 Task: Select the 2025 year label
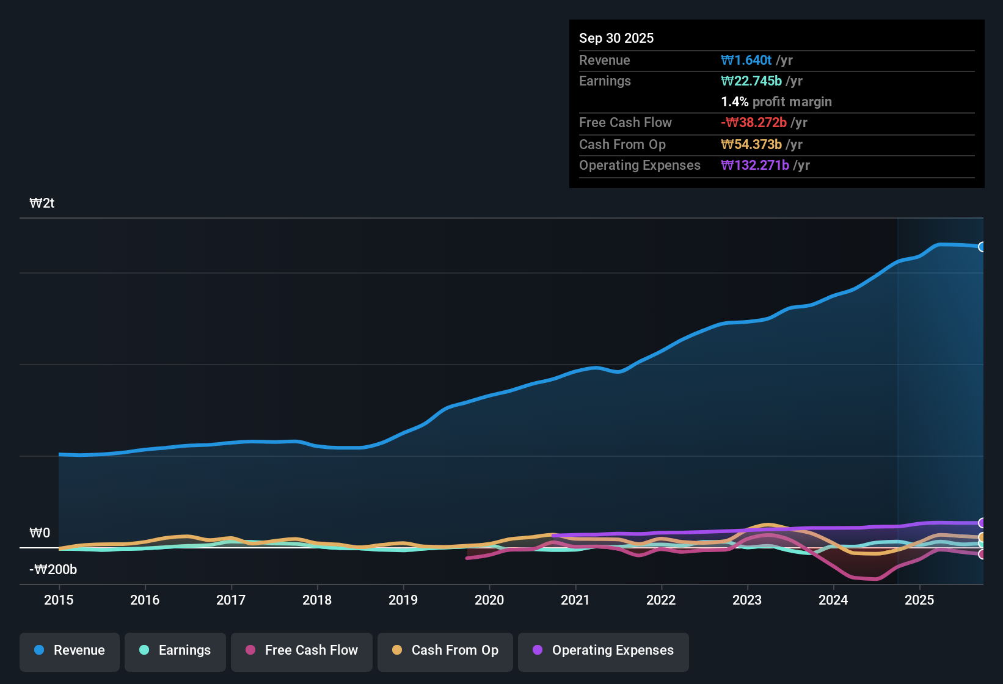click(x=920, y=600)
